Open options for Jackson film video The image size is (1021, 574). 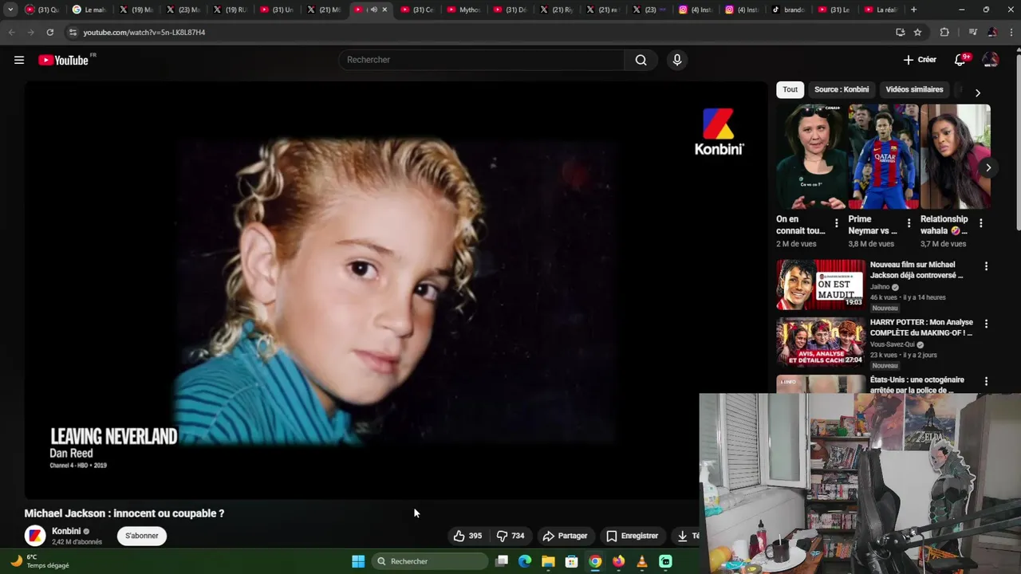click(986, 266)
